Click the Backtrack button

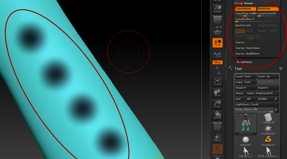click(245, 25)
